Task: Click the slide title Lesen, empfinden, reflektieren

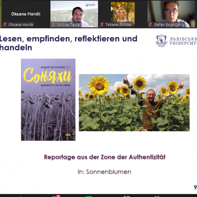Action: (69, 43)
